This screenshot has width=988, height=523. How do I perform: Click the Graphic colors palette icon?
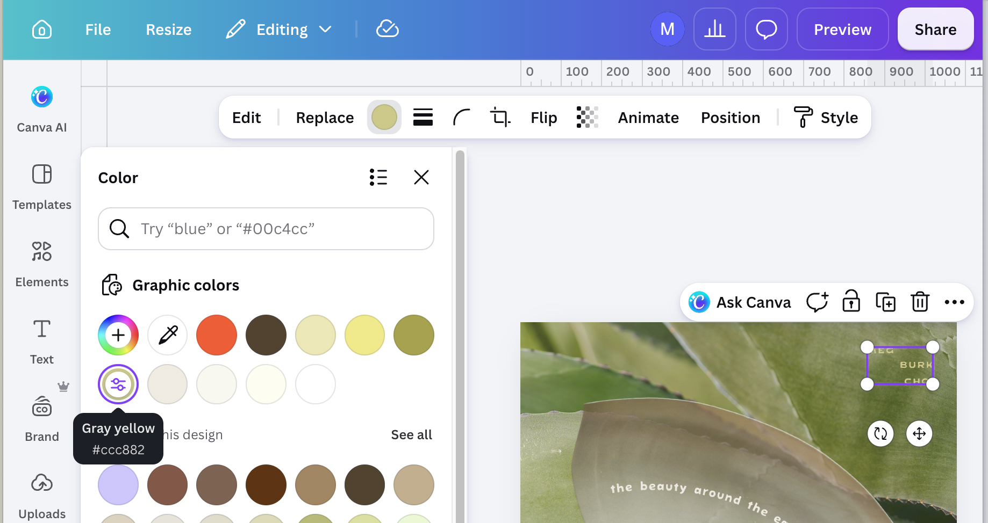click(x=112, y=285)
